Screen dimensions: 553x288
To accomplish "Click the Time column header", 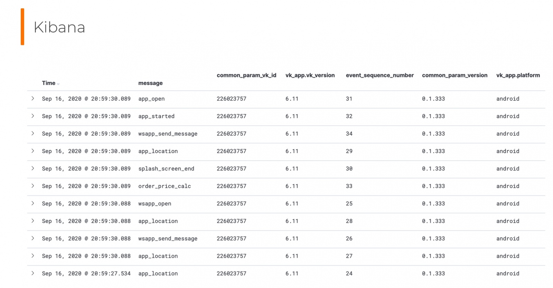I will pos(48,83).
